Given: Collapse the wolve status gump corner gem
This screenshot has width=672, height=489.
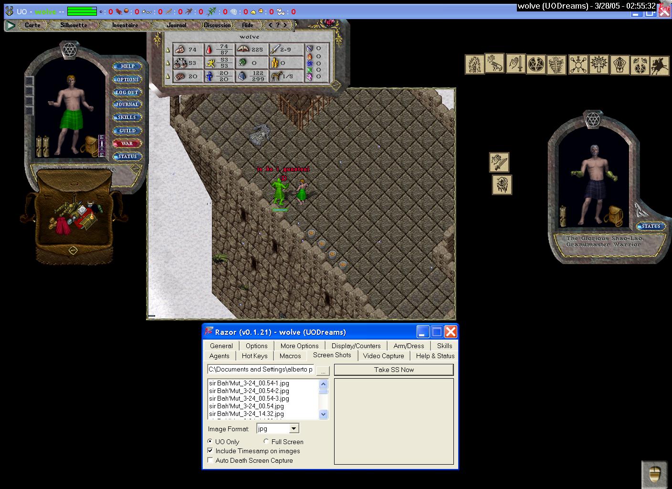Looking at the screenshot, I should click(x=336, y=85).
